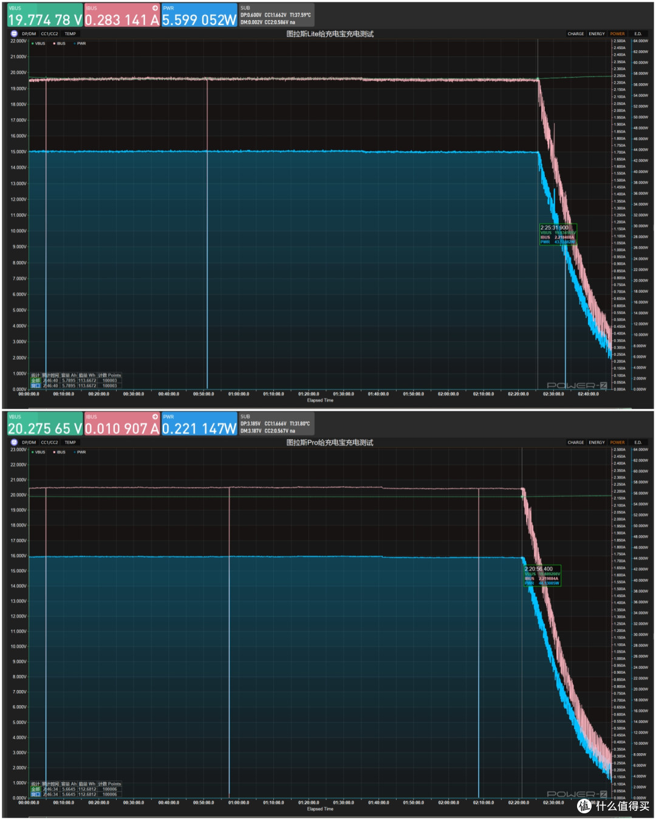Viewport: 656px width, 820px height.
Task: Click the 02:00:00.0 time tick on the bottom chart
Action: click(x=448, y=803)
